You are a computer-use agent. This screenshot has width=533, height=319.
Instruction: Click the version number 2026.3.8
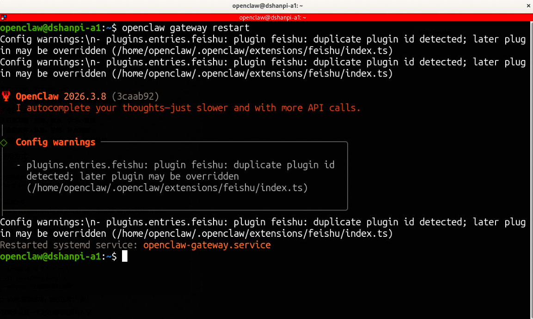85,96
